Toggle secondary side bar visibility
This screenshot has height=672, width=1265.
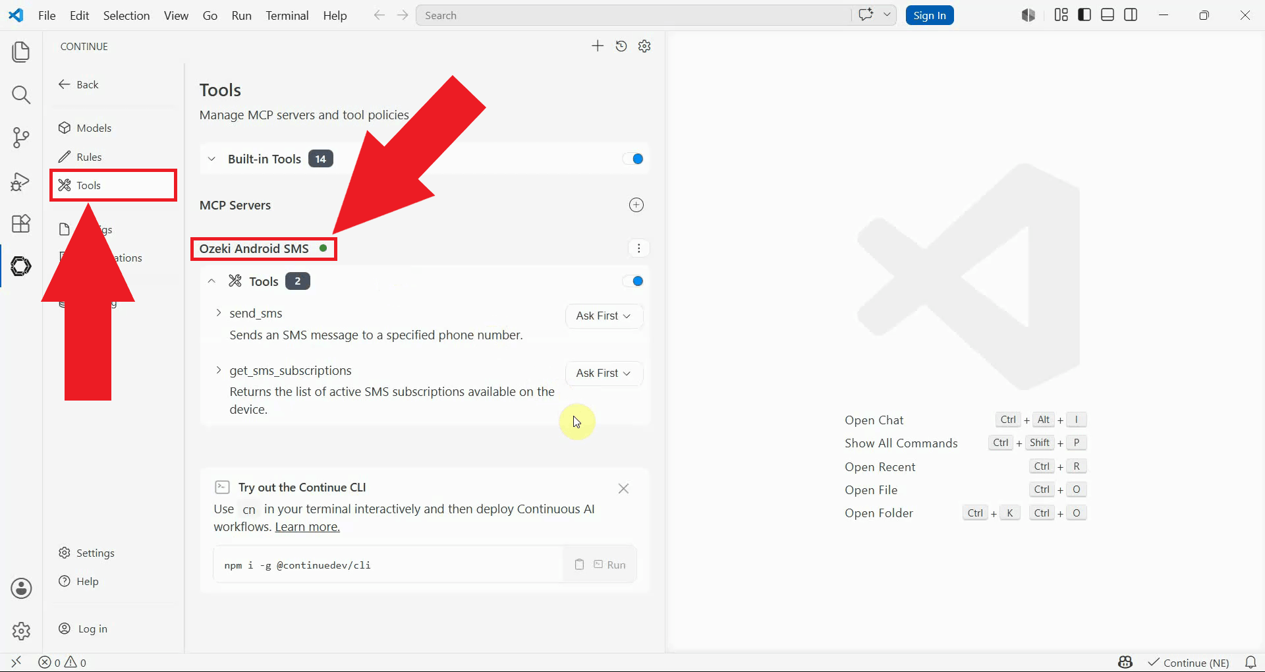[1131, 15]
